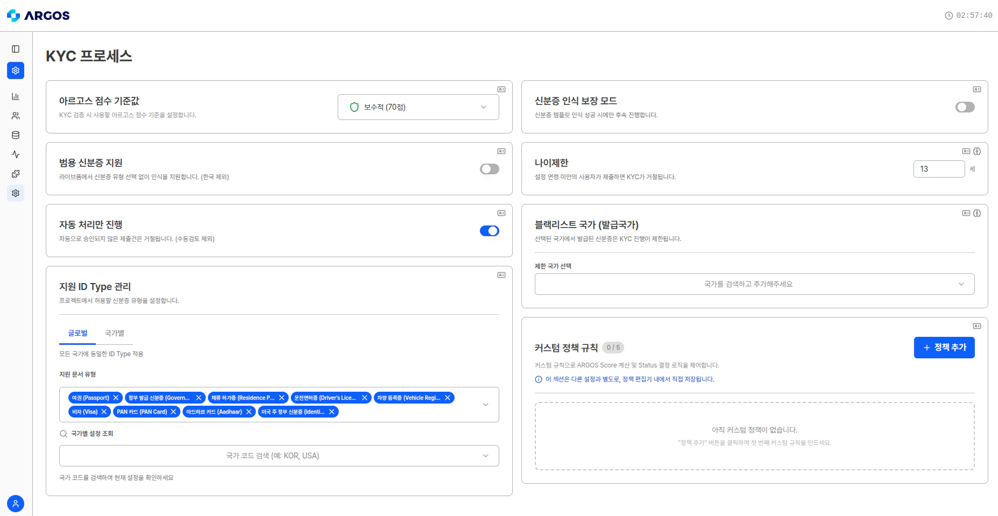Select the puzzle-piece integrations icon in sidebar
This screenshot has height=516, width=998.
16,174
